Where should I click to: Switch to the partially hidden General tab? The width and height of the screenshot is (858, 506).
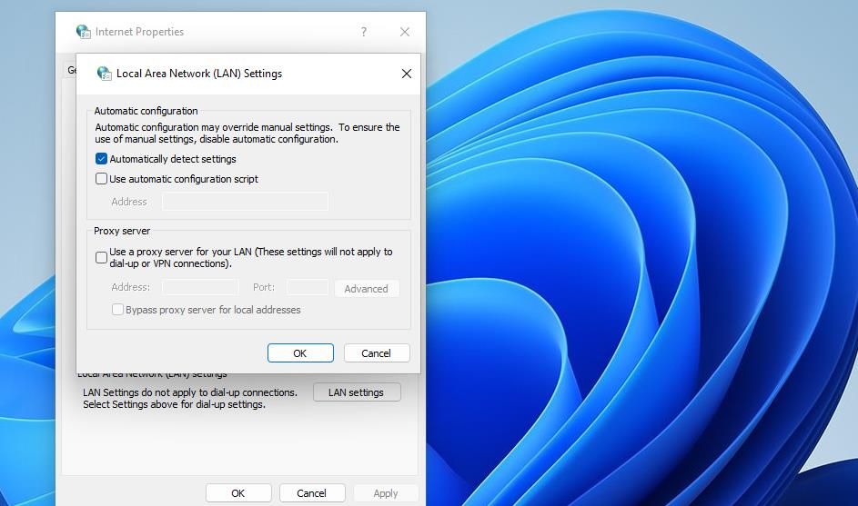[70, 70]
